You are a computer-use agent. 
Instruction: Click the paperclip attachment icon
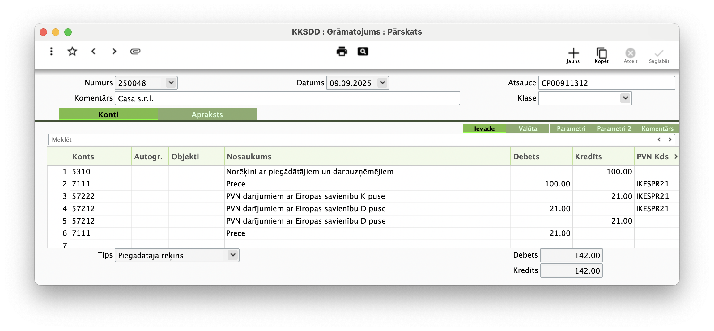135,51
